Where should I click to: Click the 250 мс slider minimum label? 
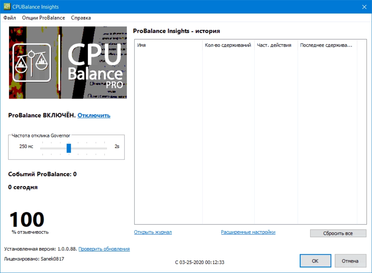(26, 146)
